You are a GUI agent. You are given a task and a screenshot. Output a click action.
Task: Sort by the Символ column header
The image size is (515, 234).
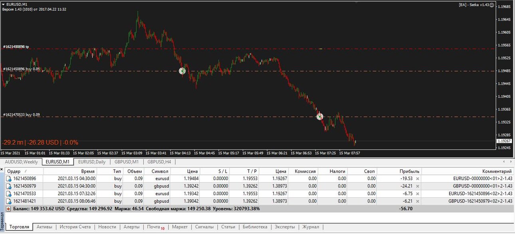click(160, 171)
